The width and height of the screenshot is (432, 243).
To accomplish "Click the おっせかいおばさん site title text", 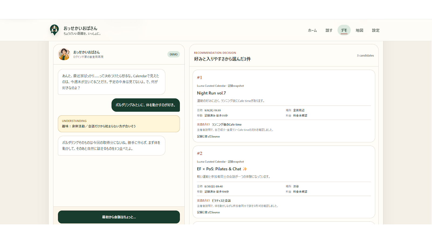I will point(80,28).
